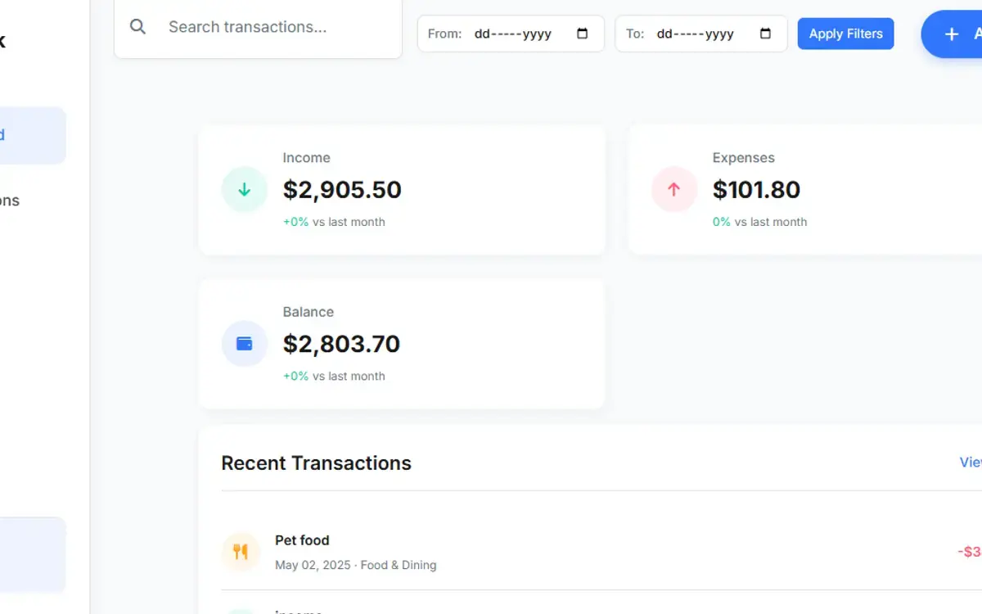Click the Income card label
The image size is (982, 614).
306,158
